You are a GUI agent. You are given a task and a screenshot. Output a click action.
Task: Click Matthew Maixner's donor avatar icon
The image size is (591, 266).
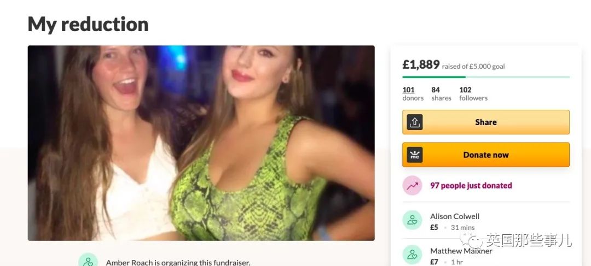[412, 255]
